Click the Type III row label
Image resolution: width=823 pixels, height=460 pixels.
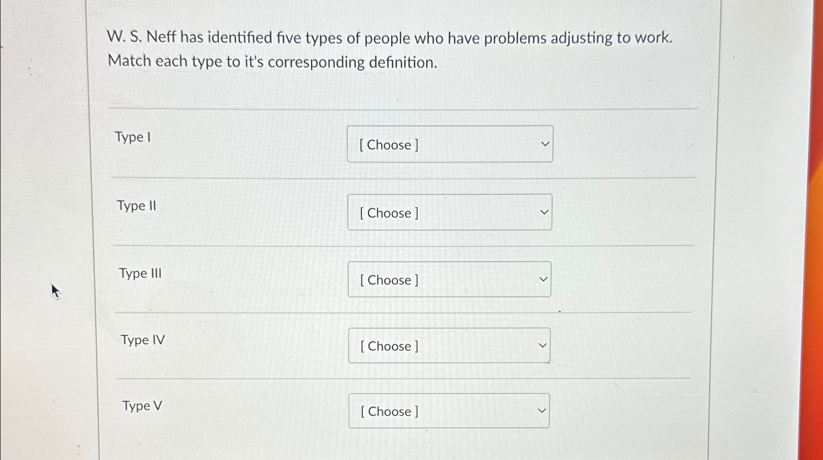pos(140,273)
